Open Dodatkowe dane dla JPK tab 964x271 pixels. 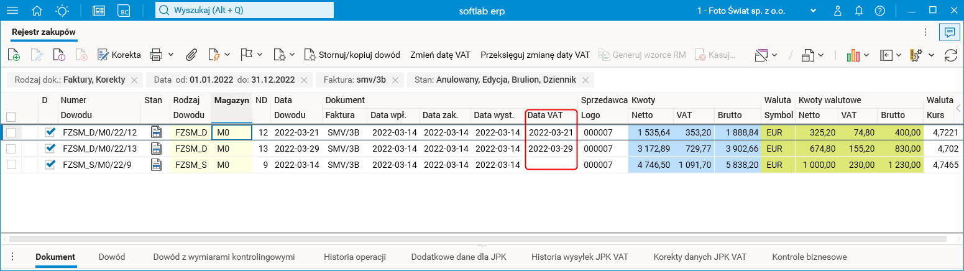click(459, 257)
